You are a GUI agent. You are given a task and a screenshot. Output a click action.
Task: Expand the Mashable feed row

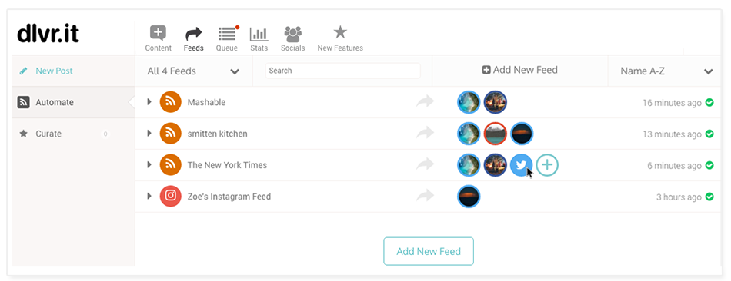[x=149, y=102]
